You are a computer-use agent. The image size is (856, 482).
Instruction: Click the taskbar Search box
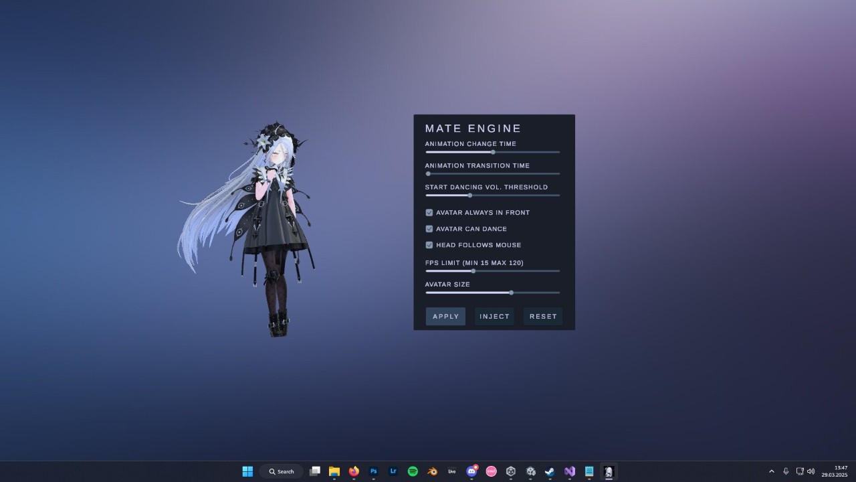(x=282, y=471)
